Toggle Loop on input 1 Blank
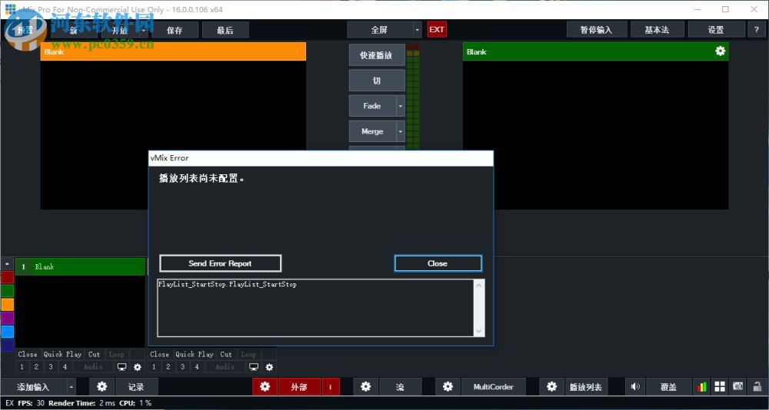 click(116, 354)
